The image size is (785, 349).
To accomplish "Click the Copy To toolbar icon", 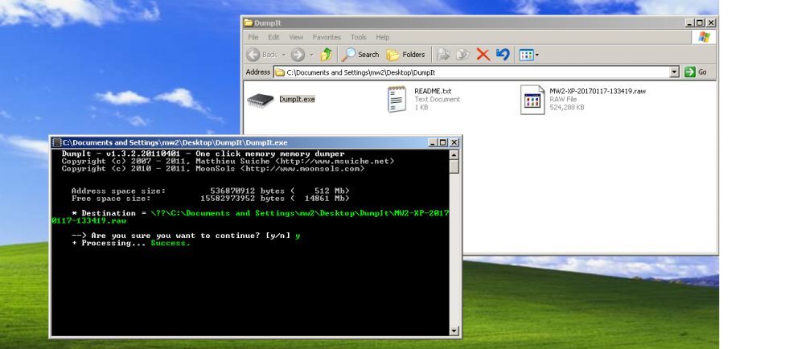I will [462, 55].
